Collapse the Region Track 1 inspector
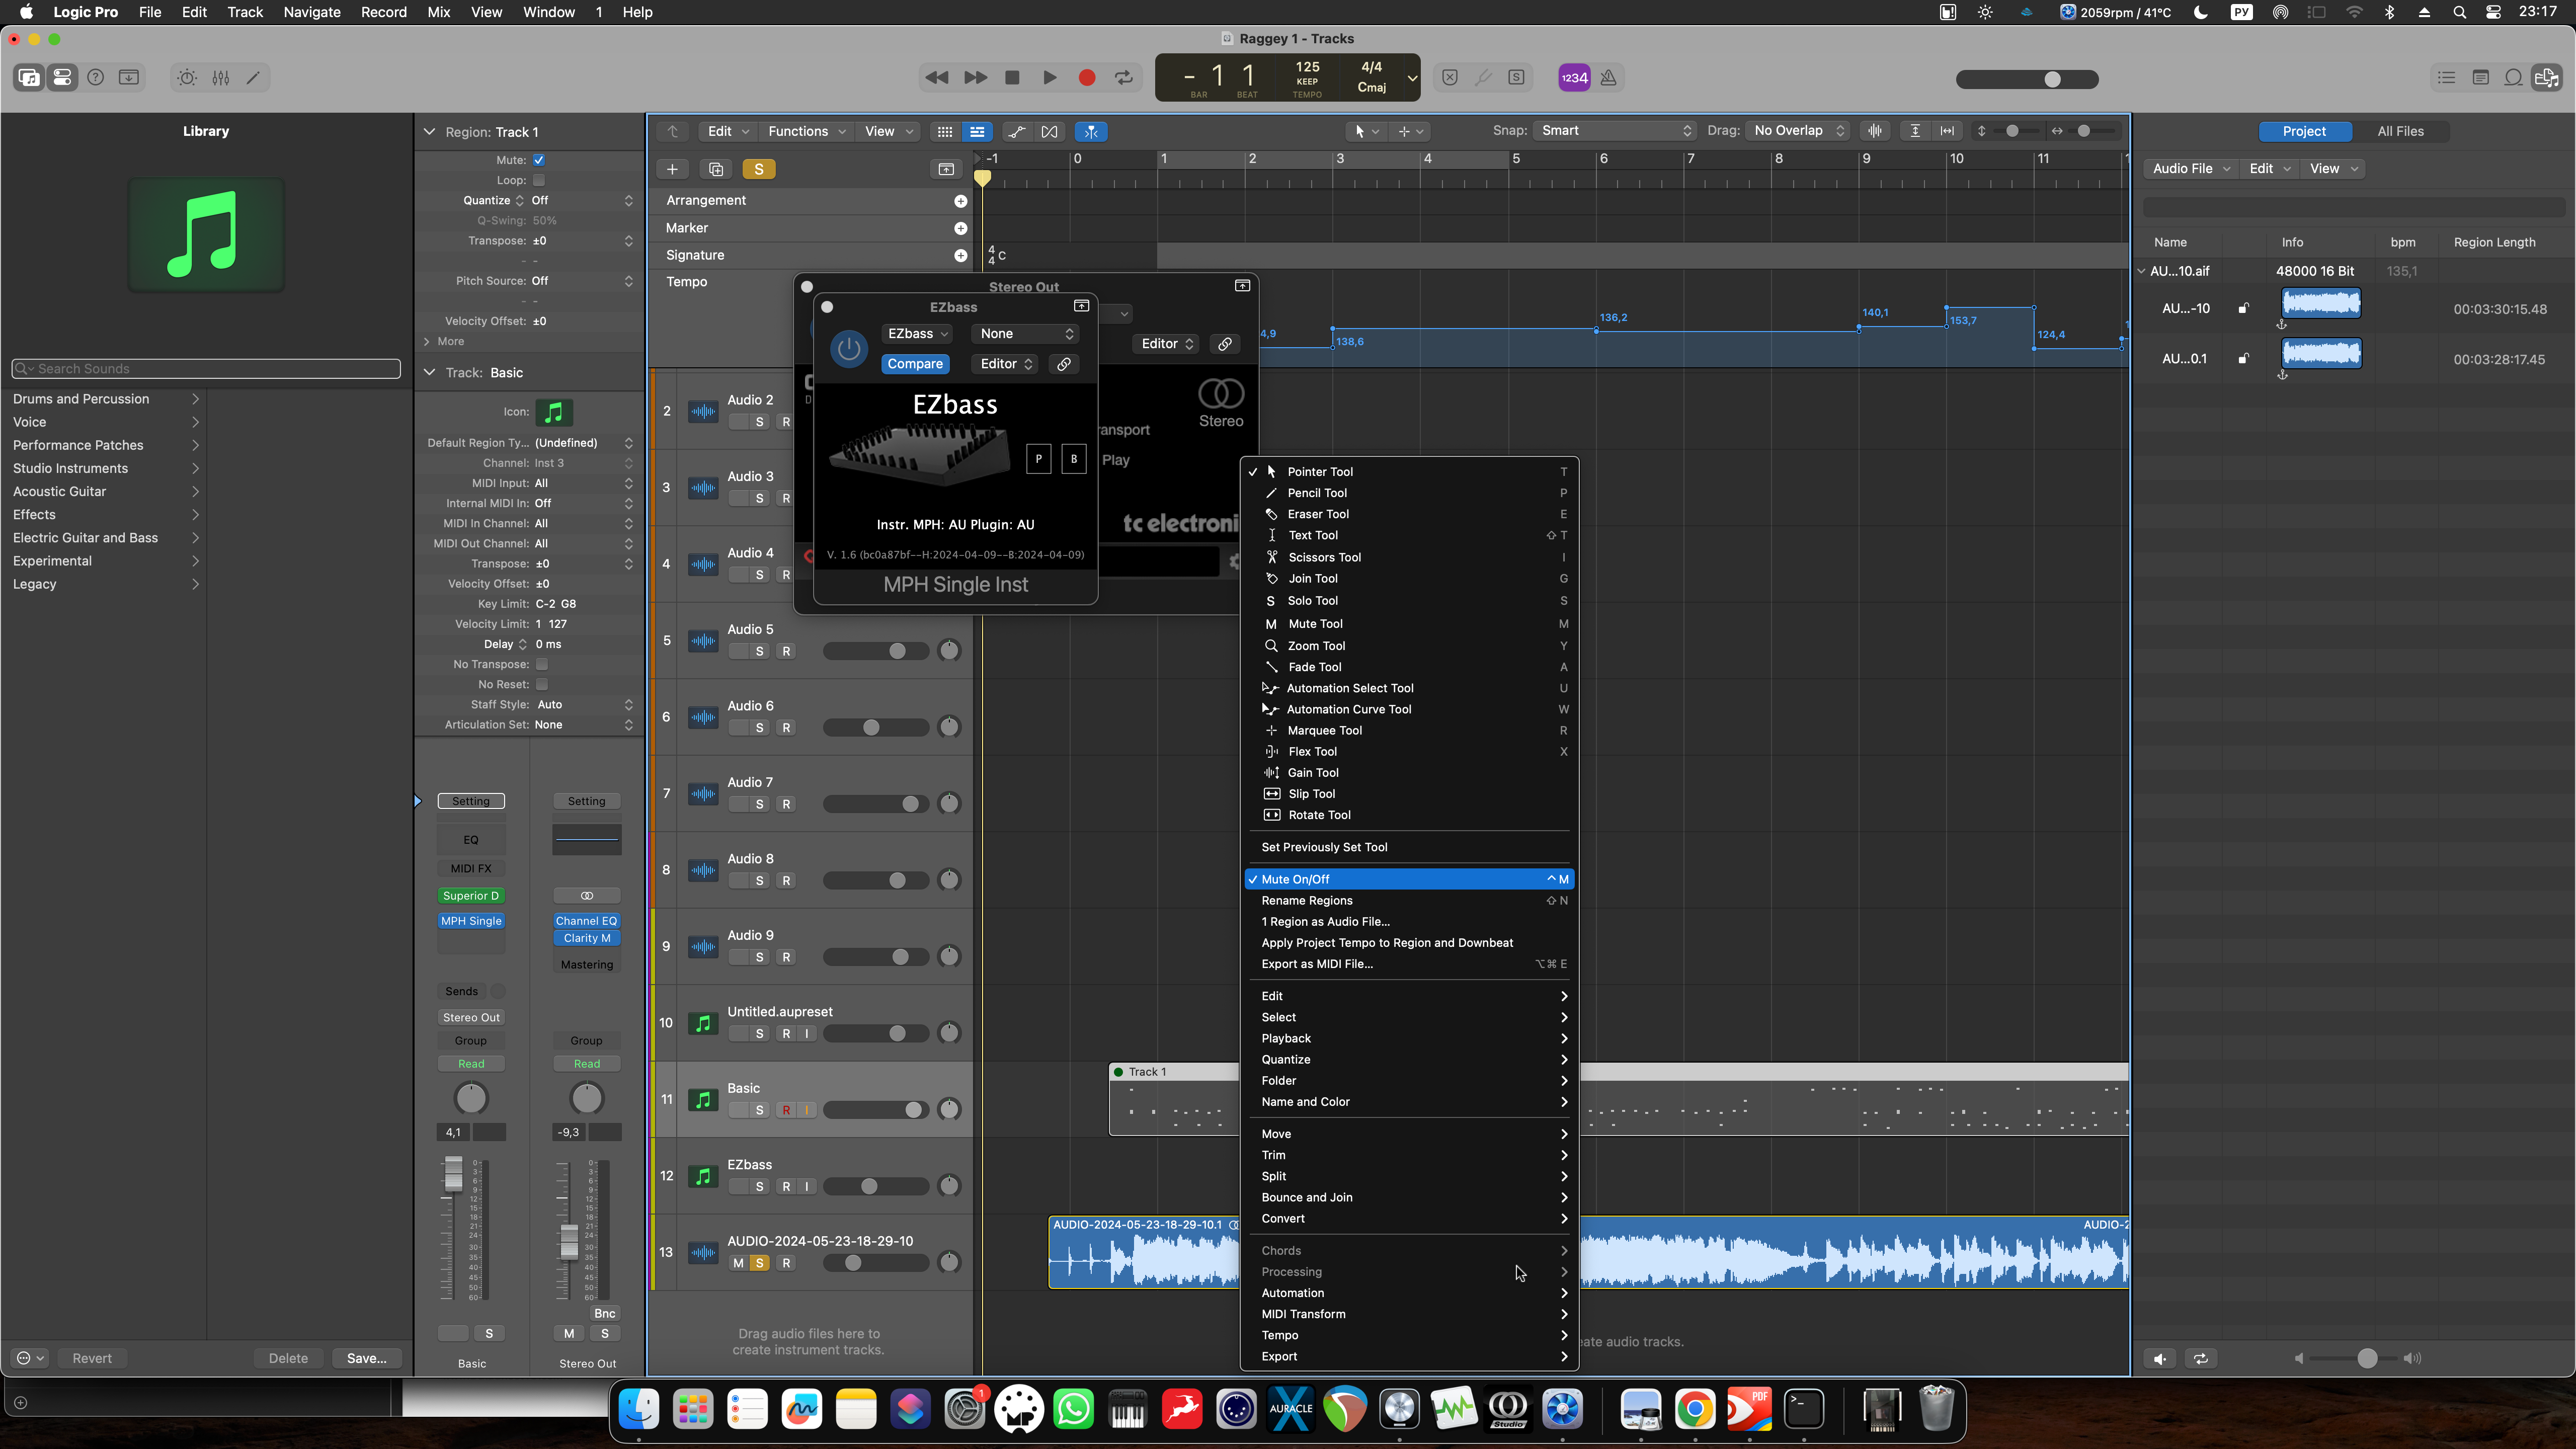The image size is (2576, 1449). click(x=430, y=132)
